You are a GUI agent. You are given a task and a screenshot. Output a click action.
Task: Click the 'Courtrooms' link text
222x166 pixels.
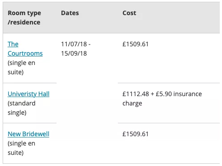pyautogui.click(x=25, y=53)
